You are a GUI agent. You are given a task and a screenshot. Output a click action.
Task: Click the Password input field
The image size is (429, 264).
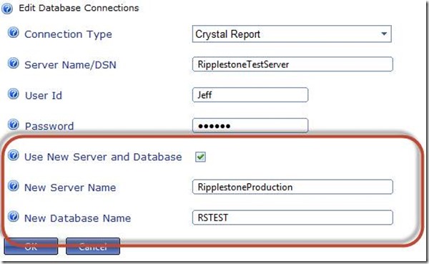click(x=250, y=126)
